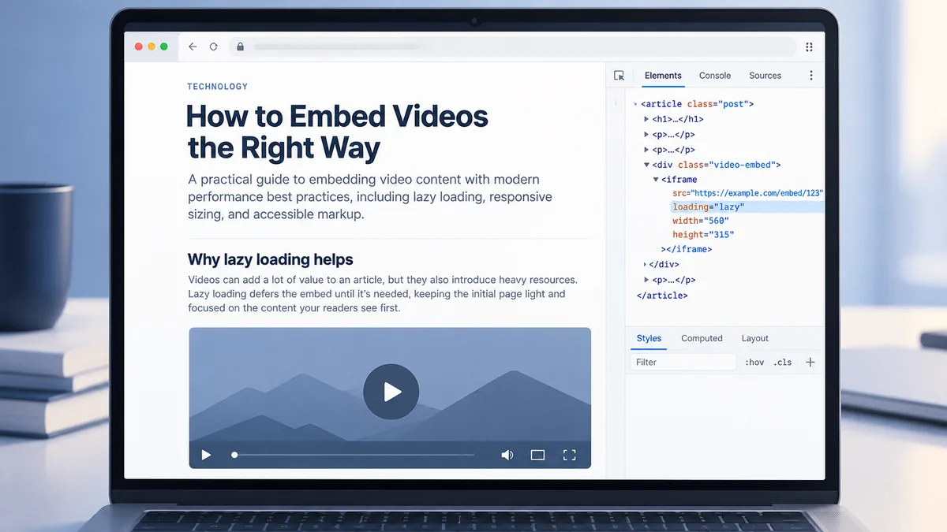Add a new style rule with the plus icon

[x=810, y=363]
